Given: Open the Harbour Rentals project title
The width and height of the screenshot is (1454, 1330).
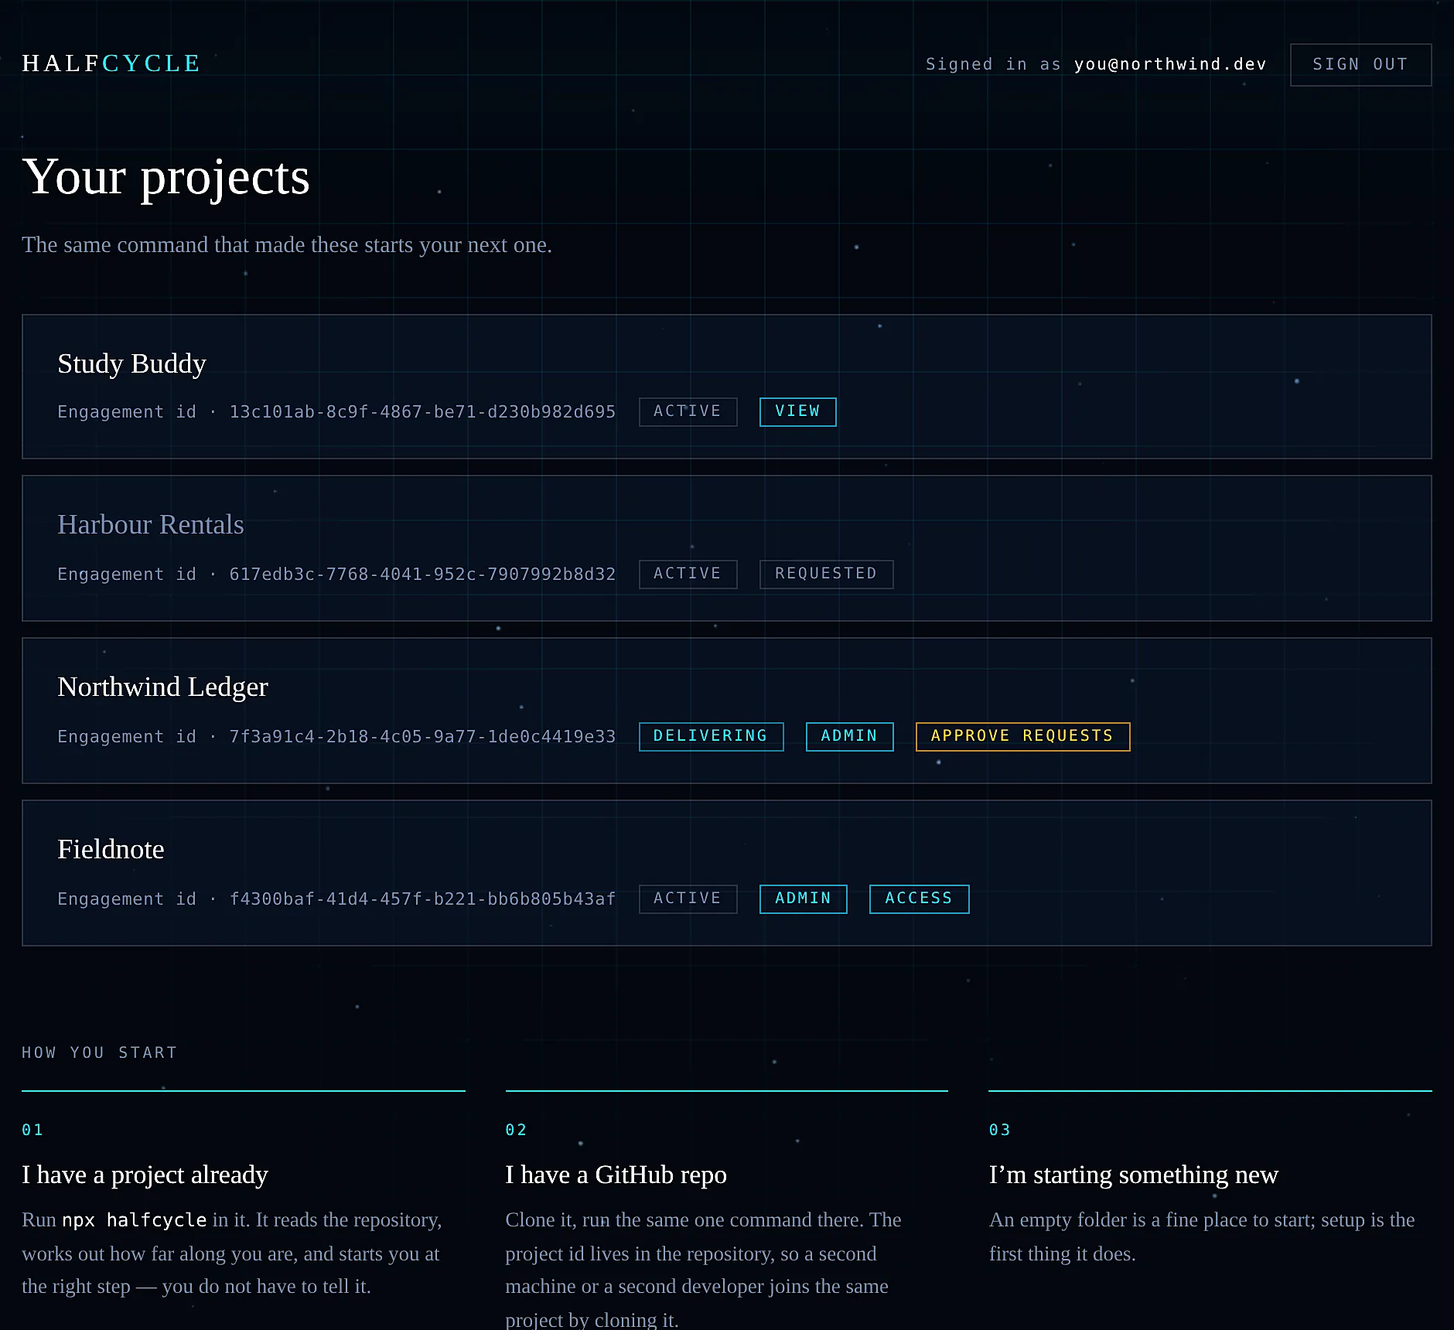Looking at the screenshot, I should (x=151, y=524).
